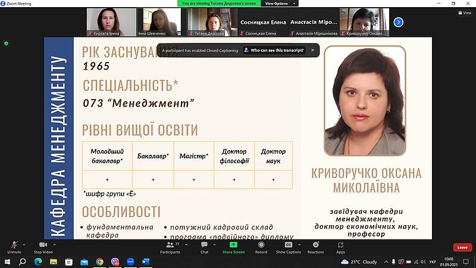
Task: Click 'Who can see this transcript?' link
Action: point(274,51)
